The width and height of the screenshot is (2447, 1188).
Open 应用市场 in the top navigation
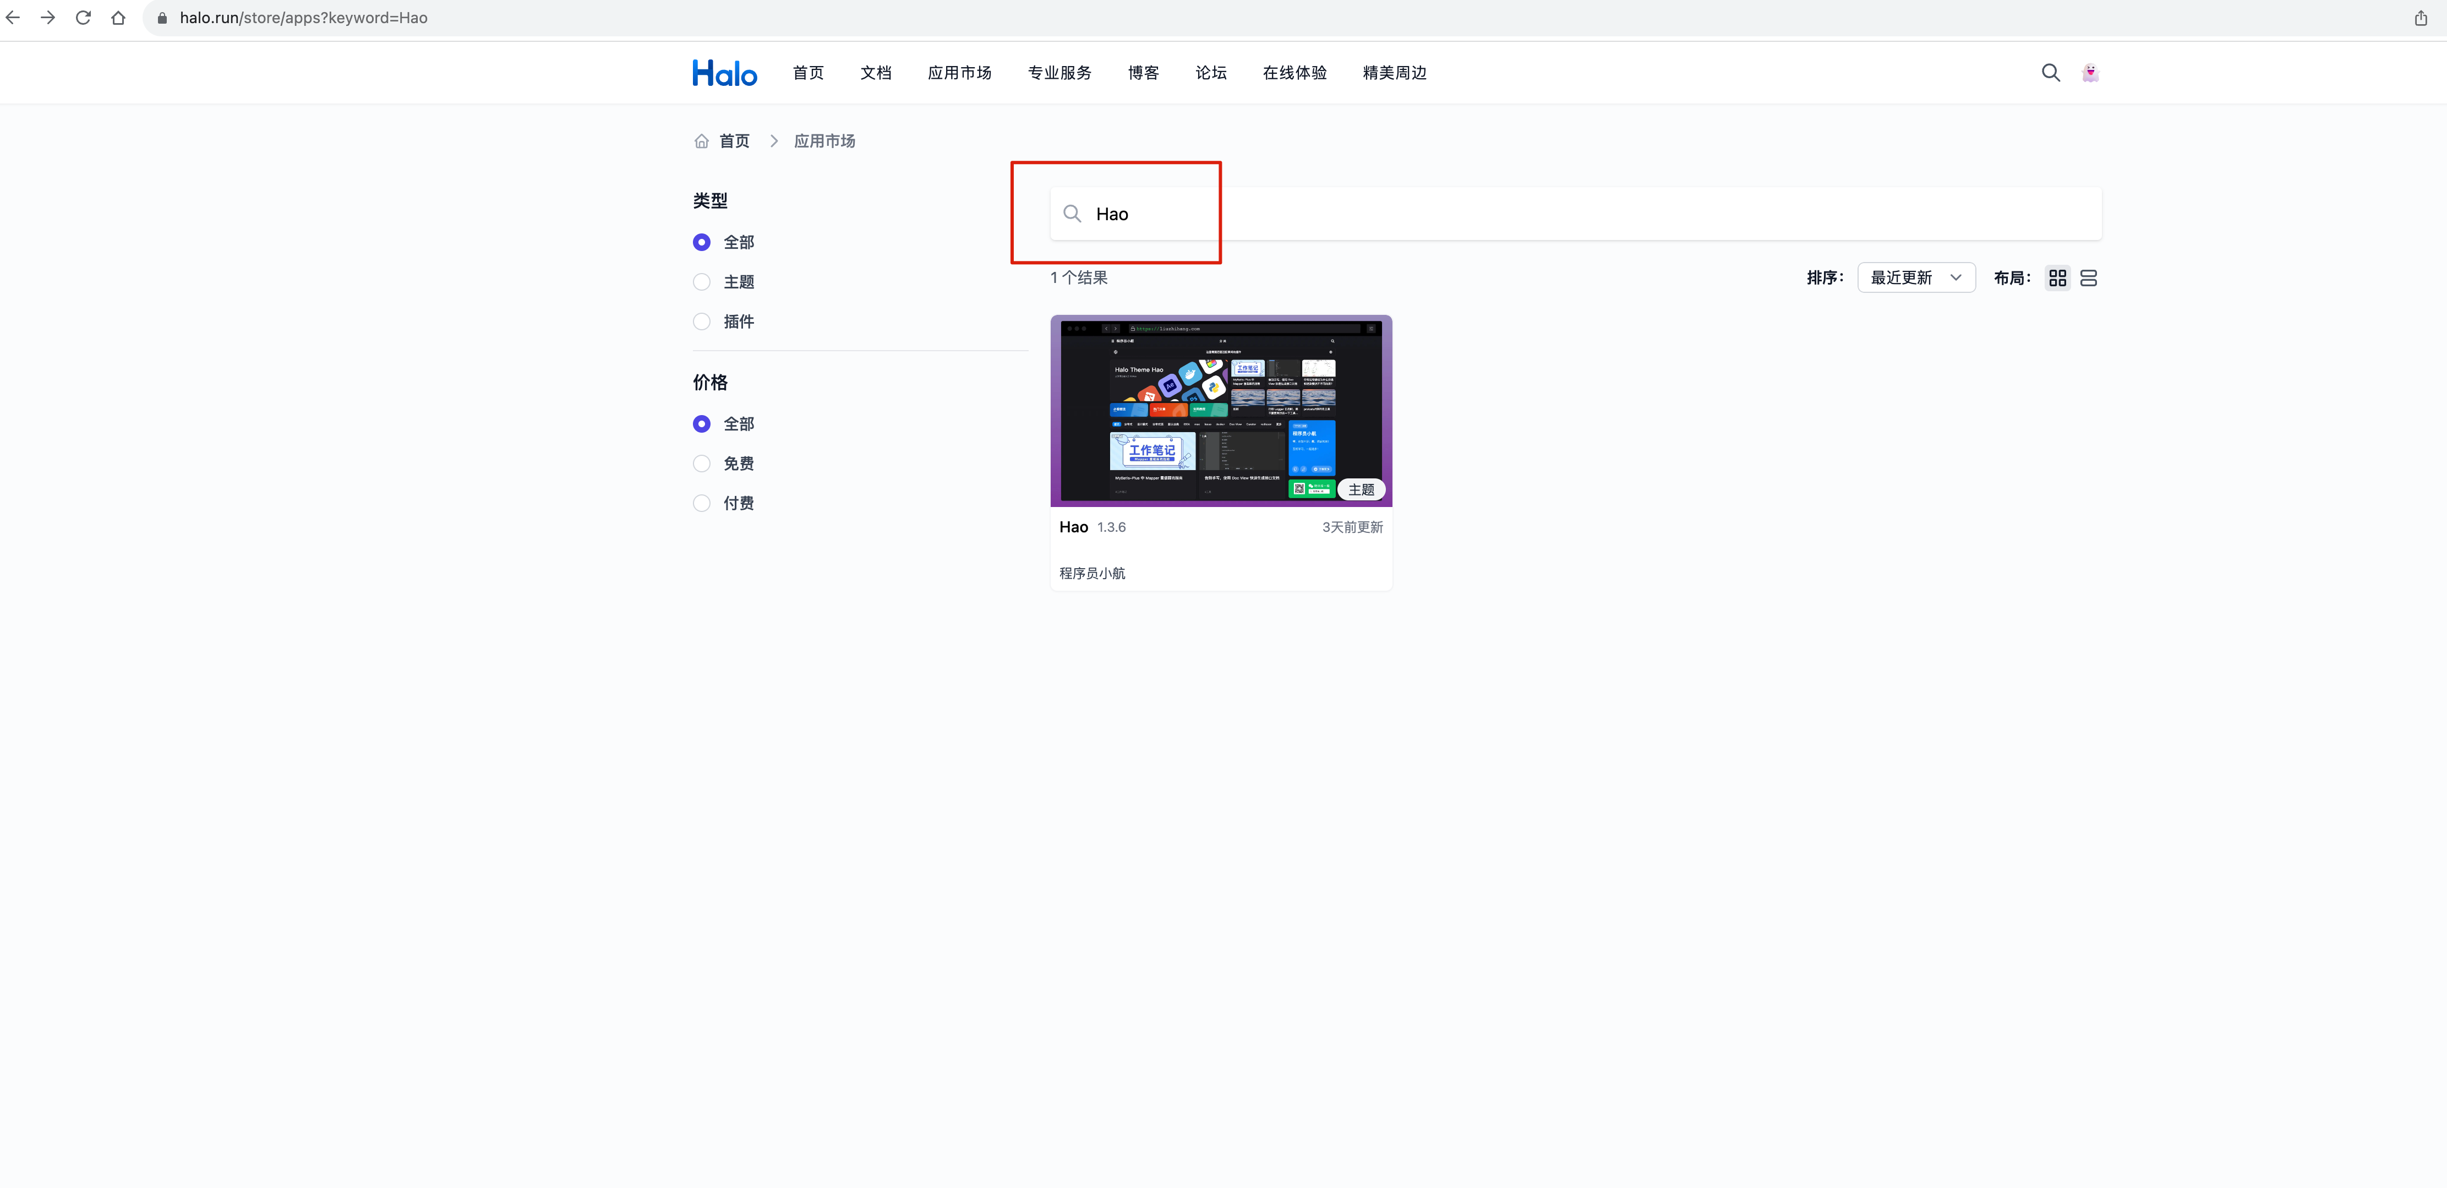(x=959, y=73)
